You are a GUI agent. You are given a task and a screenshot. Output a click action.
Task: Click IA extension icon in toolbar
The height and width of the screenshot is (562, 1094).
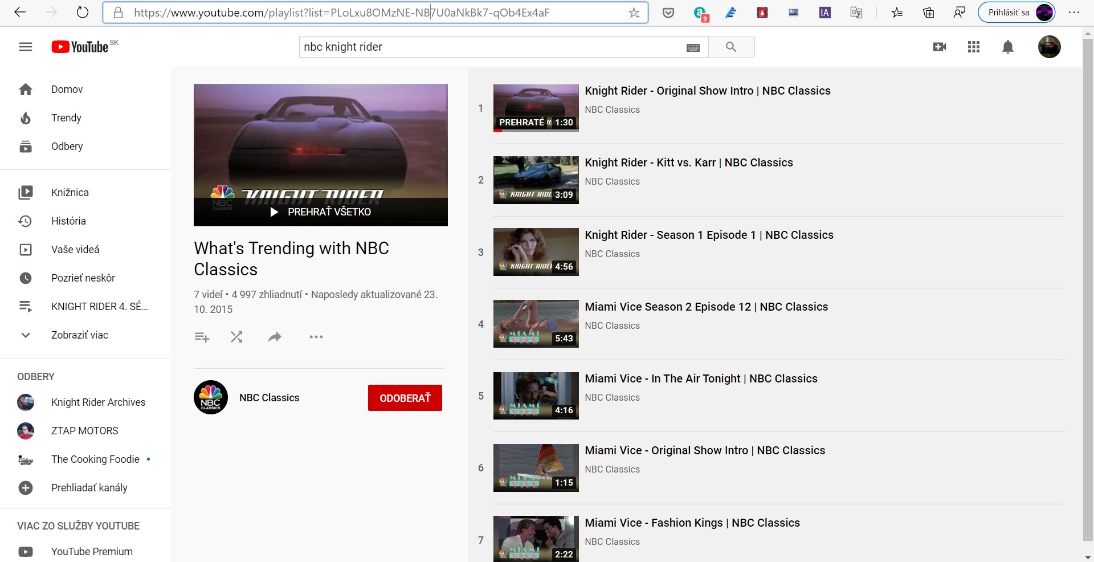[x=824, y=13]
